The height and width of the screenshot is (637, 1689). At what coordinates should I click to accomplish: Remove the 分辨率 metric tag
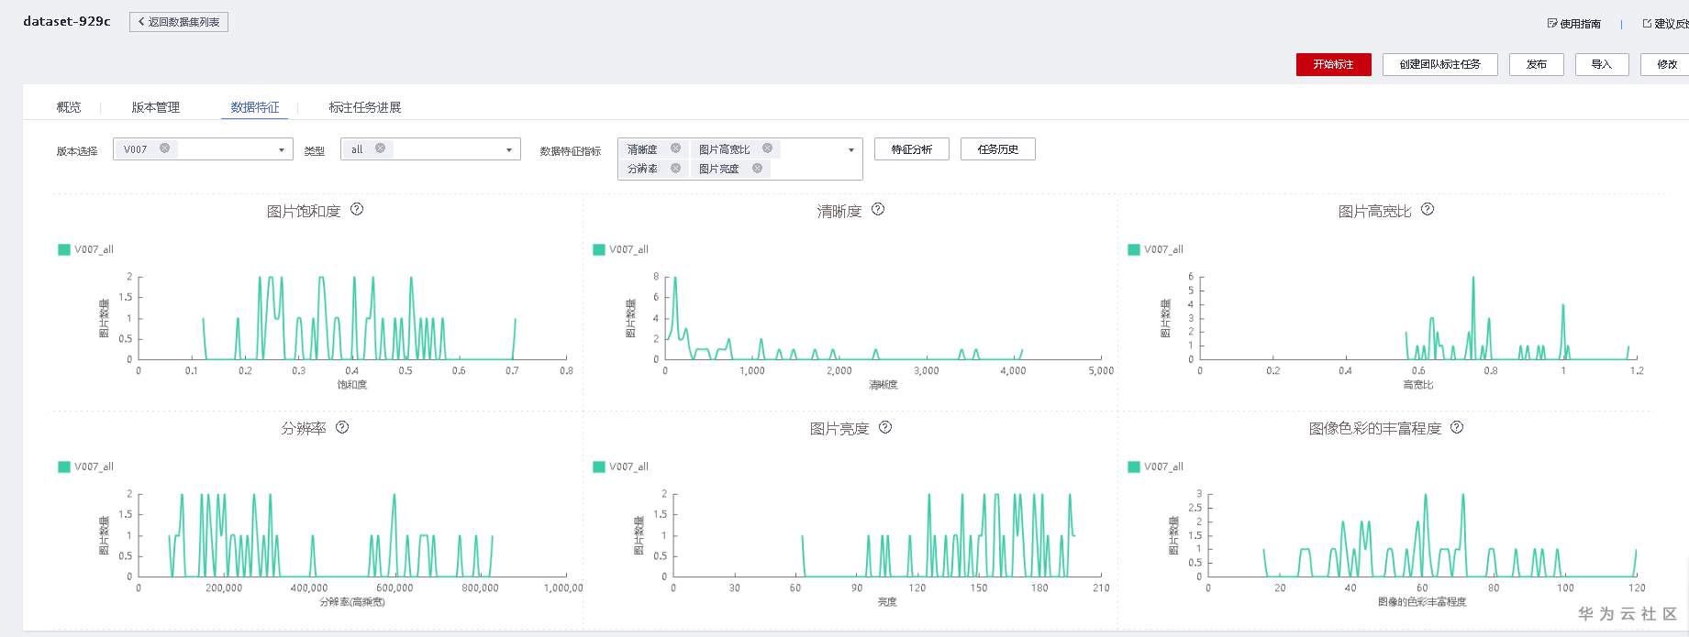pyautogui.click(x=675, y=168)
